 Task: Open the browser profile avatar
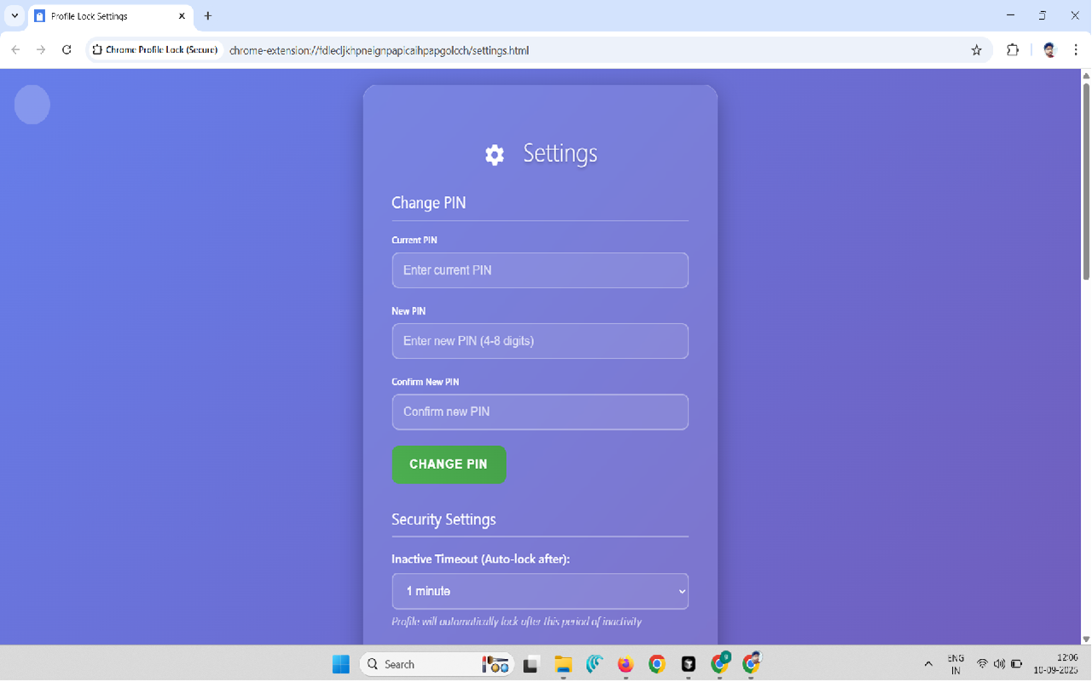(x=1048, y=49)
